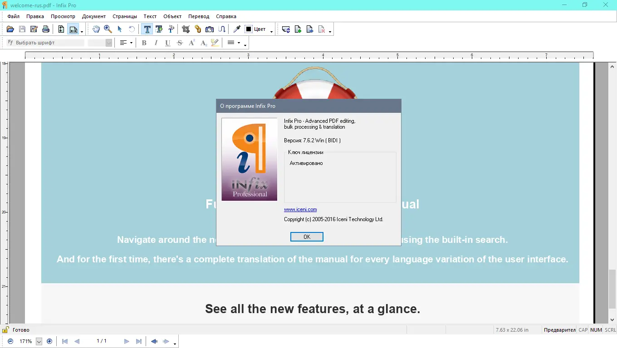Select the curved path tool icon
This screenshot has width=617, height=348.
221,29
